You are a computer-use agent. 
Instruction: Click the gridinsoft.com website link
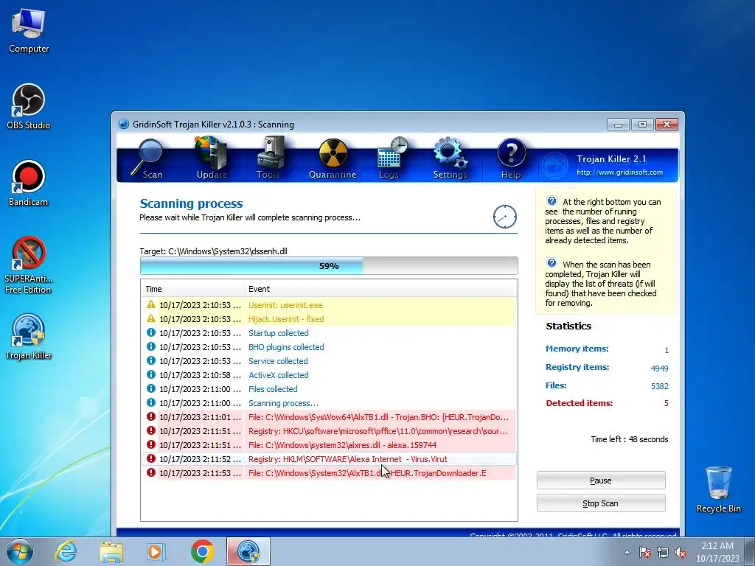(x=619, y=172)
